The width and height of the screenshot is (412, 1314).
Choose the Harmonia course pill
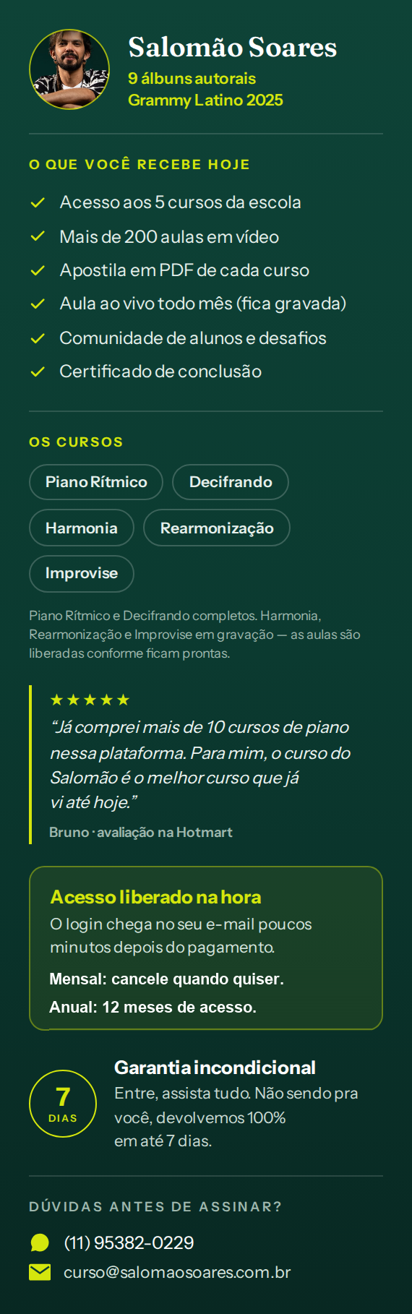coord(82,528)
